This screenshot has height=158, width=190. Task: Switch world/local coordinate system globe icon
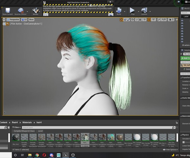pyautogui.click(x=133, y=20)
